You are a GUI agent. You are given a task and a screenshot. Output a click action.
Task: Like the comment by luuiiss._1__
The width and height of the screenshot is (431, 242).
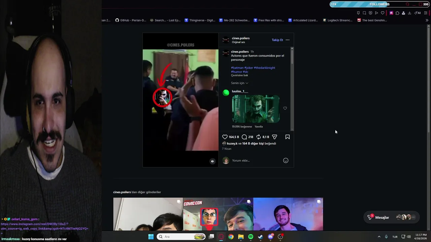click(x=285, y=108)
